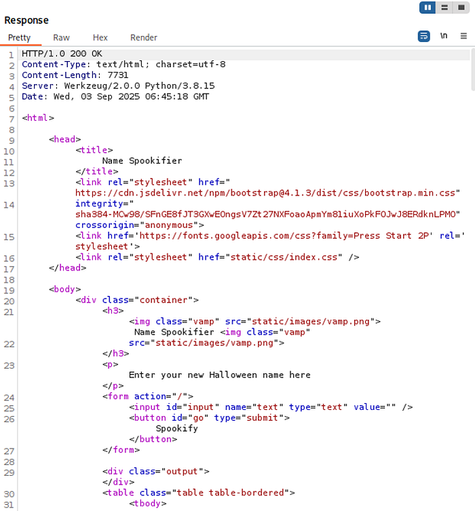Select the Render tab
Screen dimensions: 475x511
[144, 38]
